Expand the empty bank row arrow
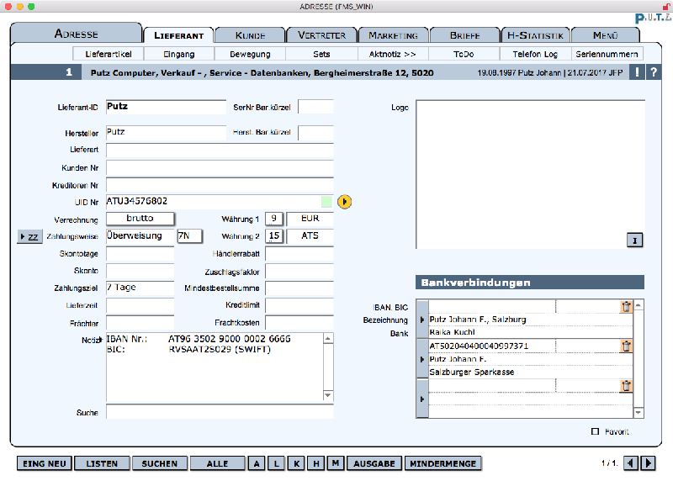Viewport: 673px width, 481px height. (x=422, y=399)
